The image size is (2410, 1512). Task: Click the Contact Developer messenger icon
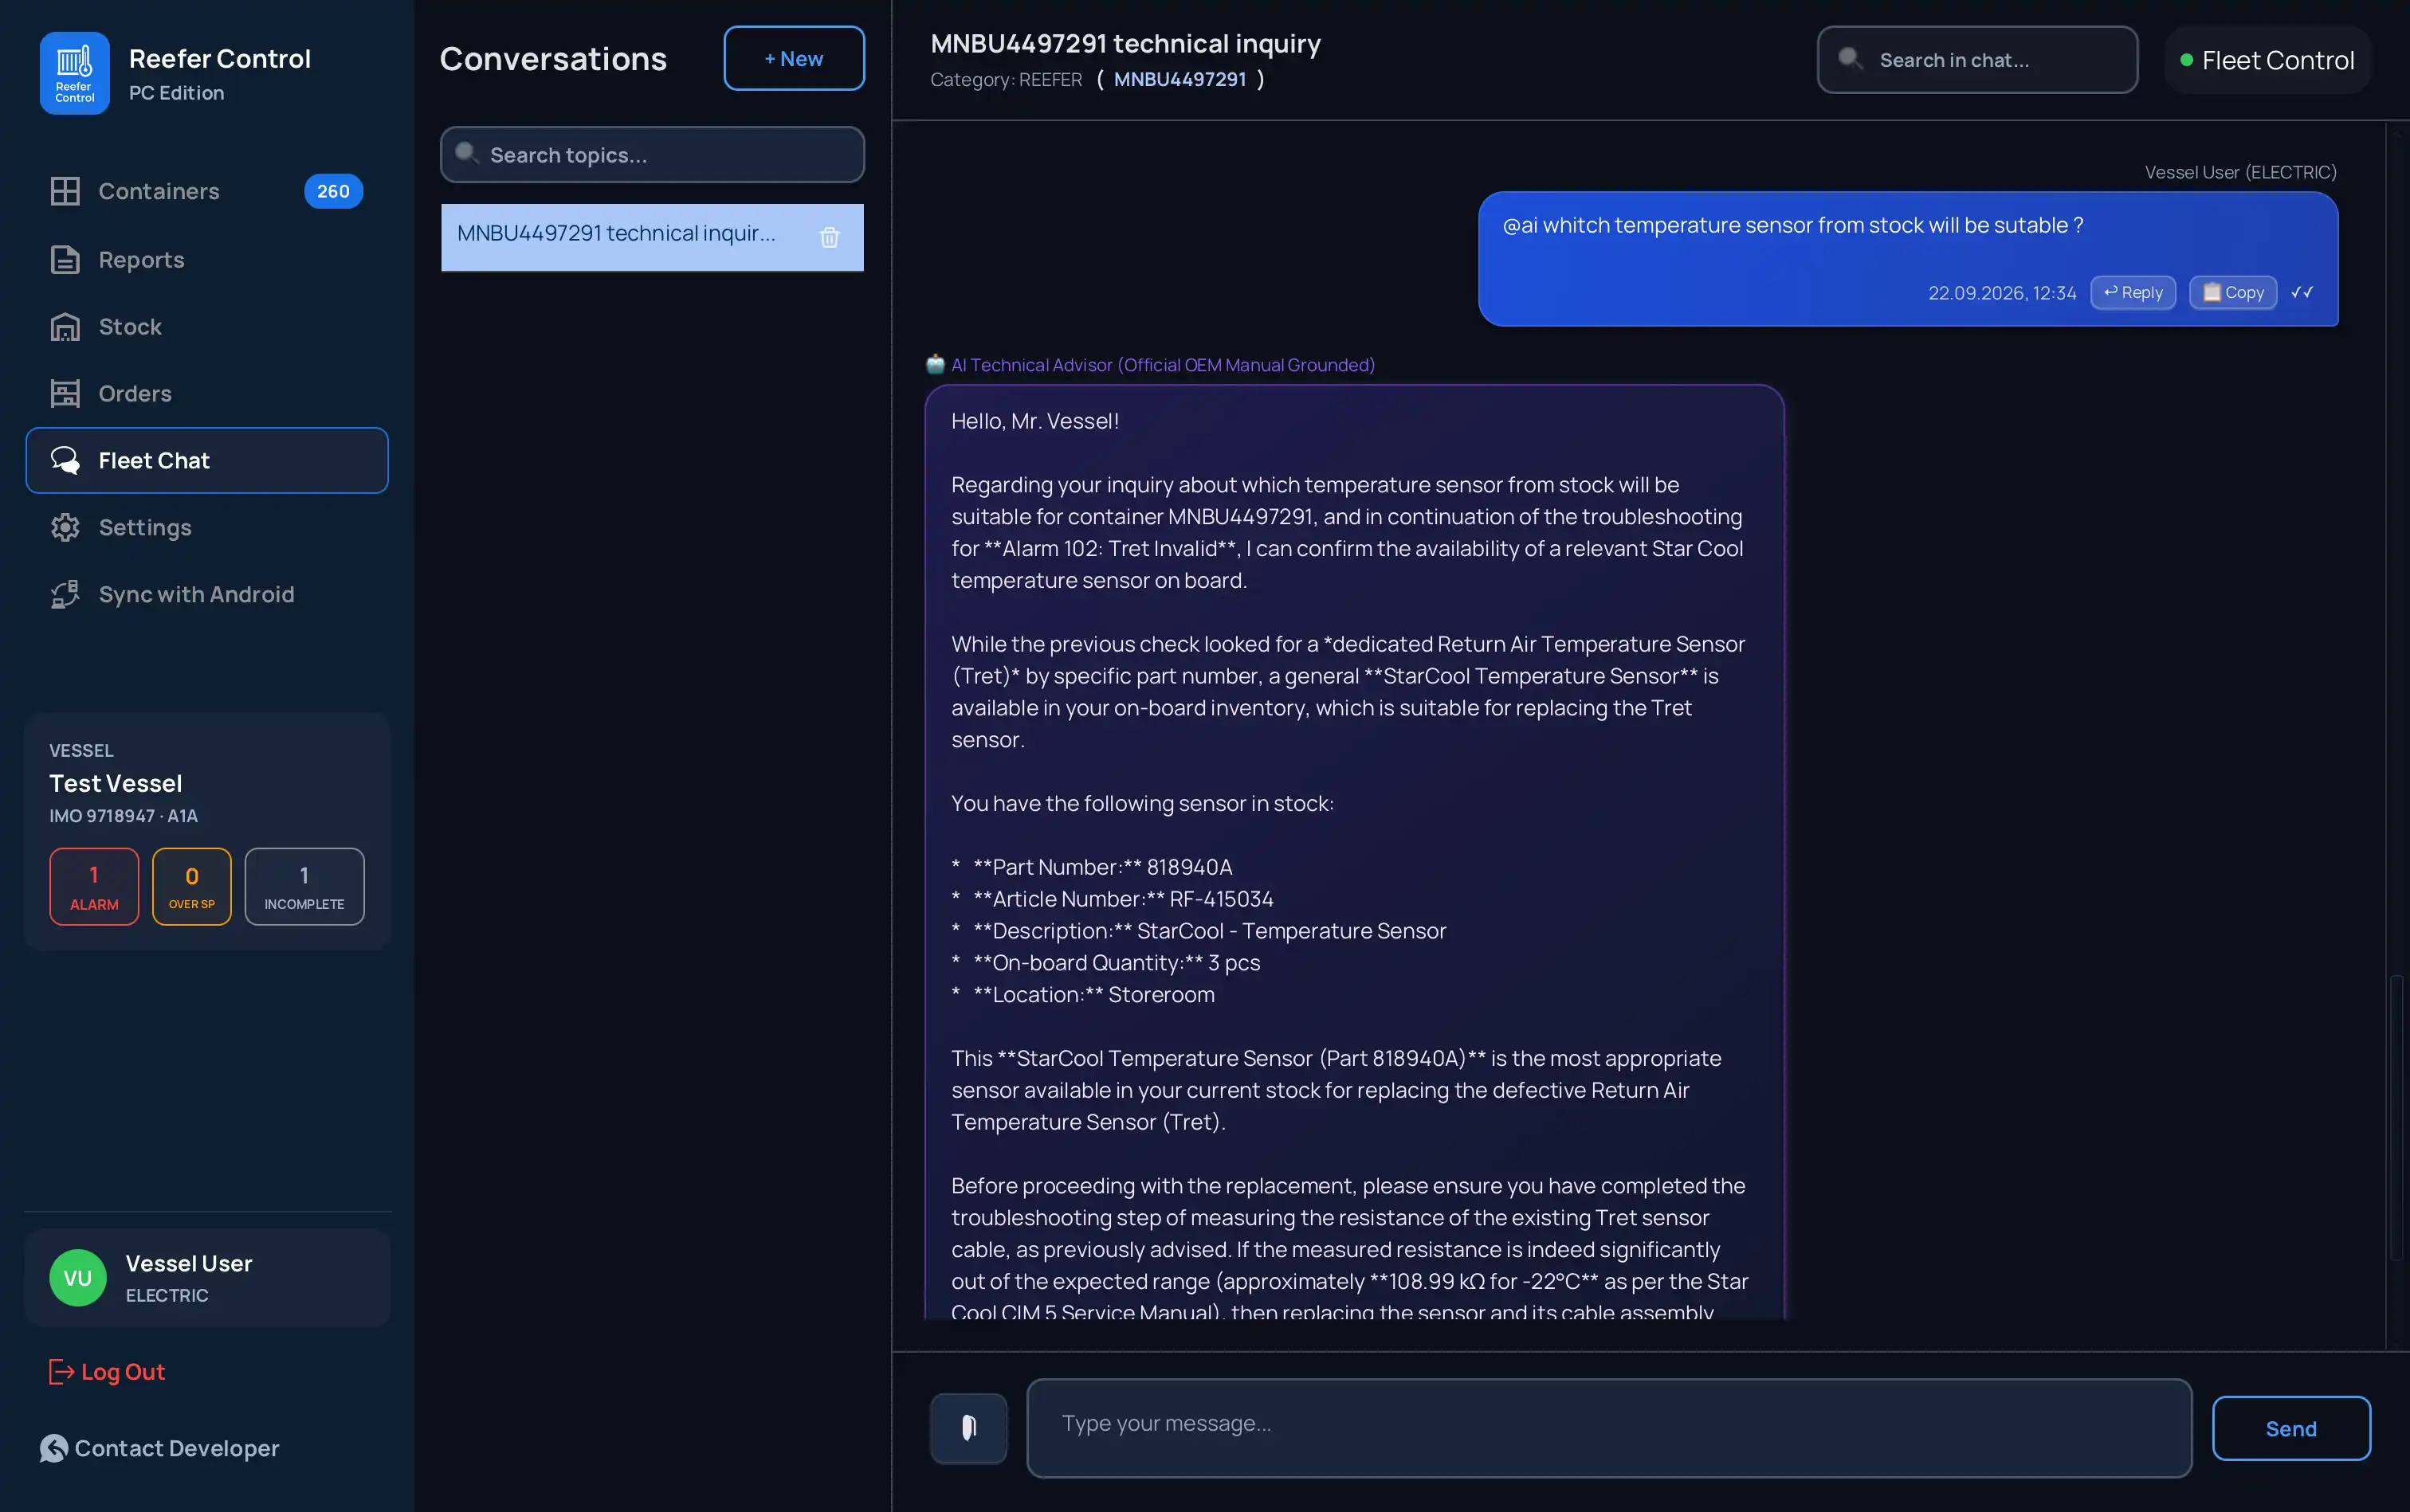54,1448
